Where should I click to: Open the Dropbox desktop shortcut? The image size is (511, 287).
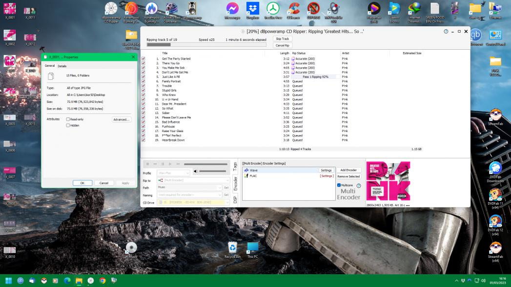pos(252,9)
